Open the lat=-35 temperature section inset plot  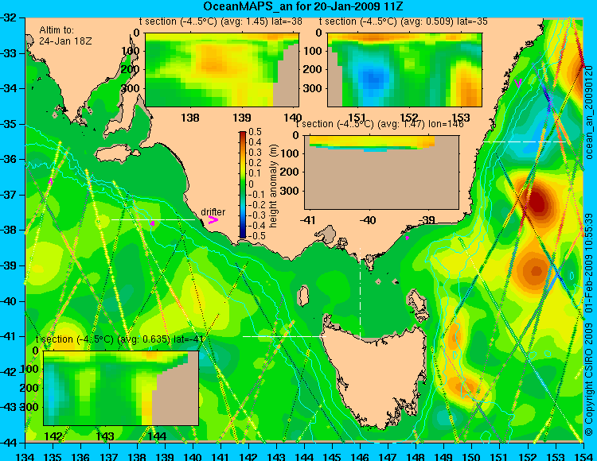point(404,70)
